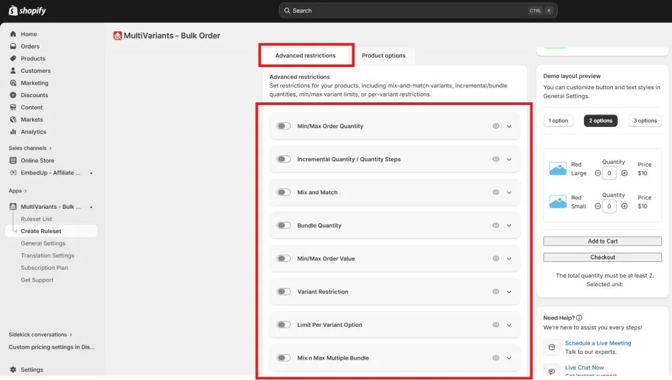
Task: Expand the Sales channels section
Action: 30,148
